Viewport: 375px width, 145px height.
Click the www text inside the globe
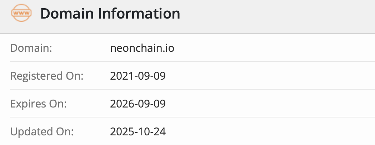21,14
